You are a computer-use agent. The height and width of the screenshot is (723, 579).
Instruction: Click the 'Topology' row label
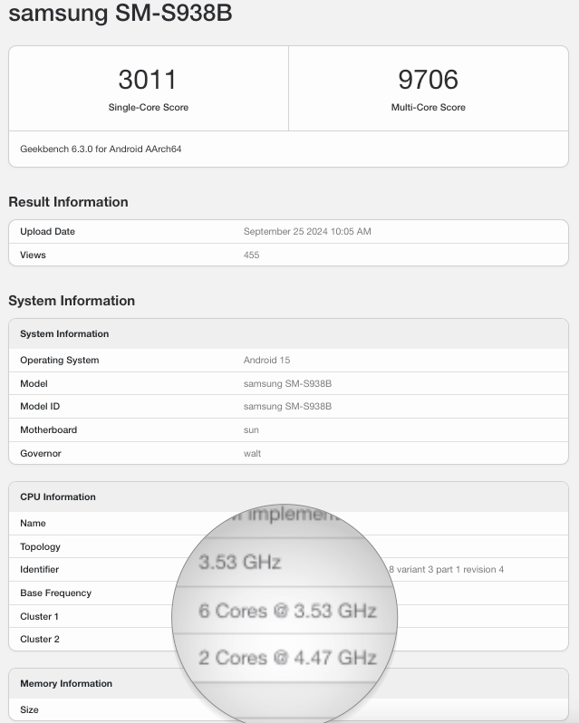pos(40,547)
